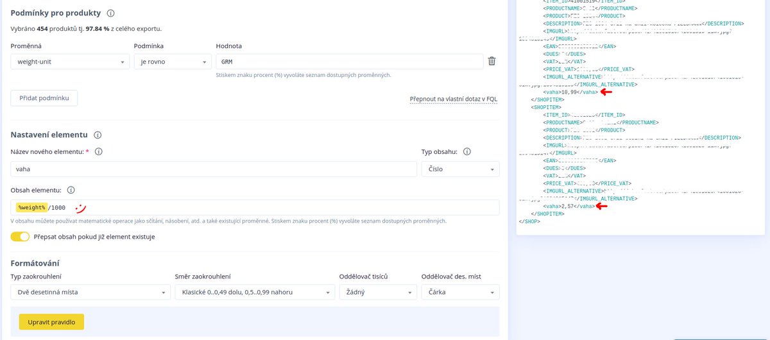Toggle Přepsat obsah pokud již element existuje
This screenshot has height=340, width=770.
pos(21,236)
